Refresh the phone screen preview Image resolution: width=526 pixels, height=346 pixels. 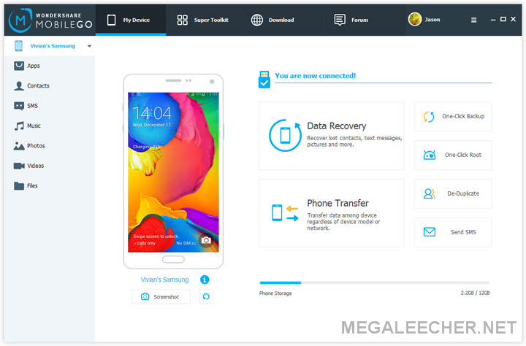tap(206, 296)
